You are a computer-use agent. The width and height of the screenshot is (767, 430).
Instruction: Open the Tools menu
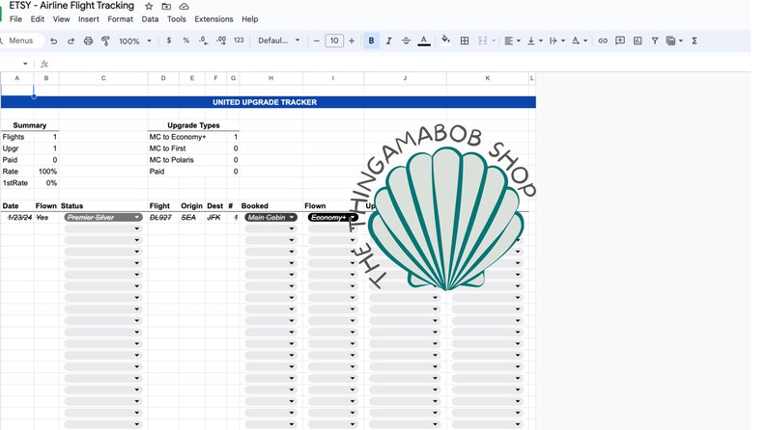point(177,19)
